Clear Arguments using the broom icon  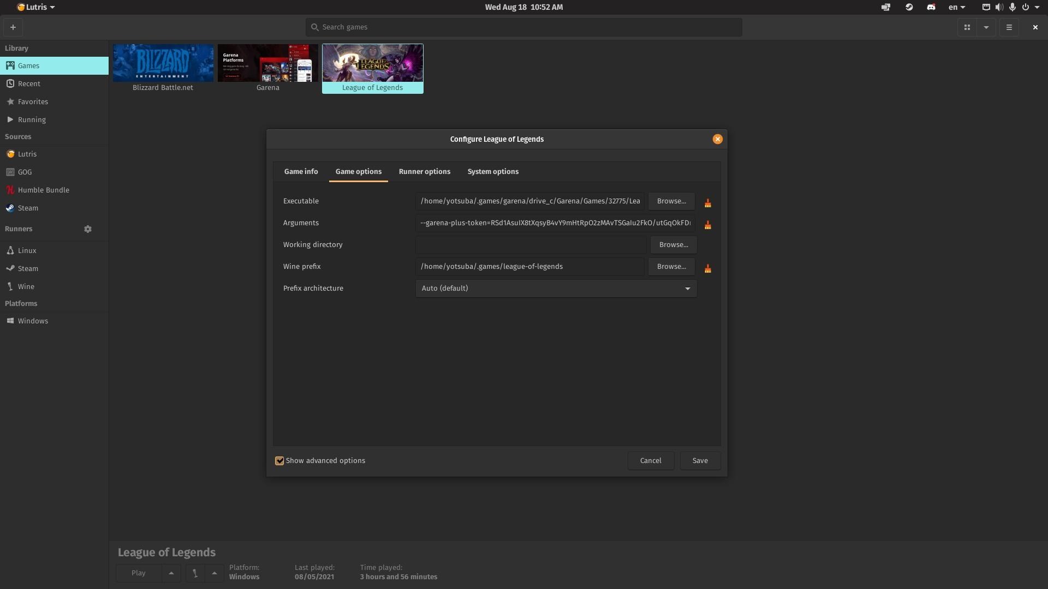click(x=707, y=225)
